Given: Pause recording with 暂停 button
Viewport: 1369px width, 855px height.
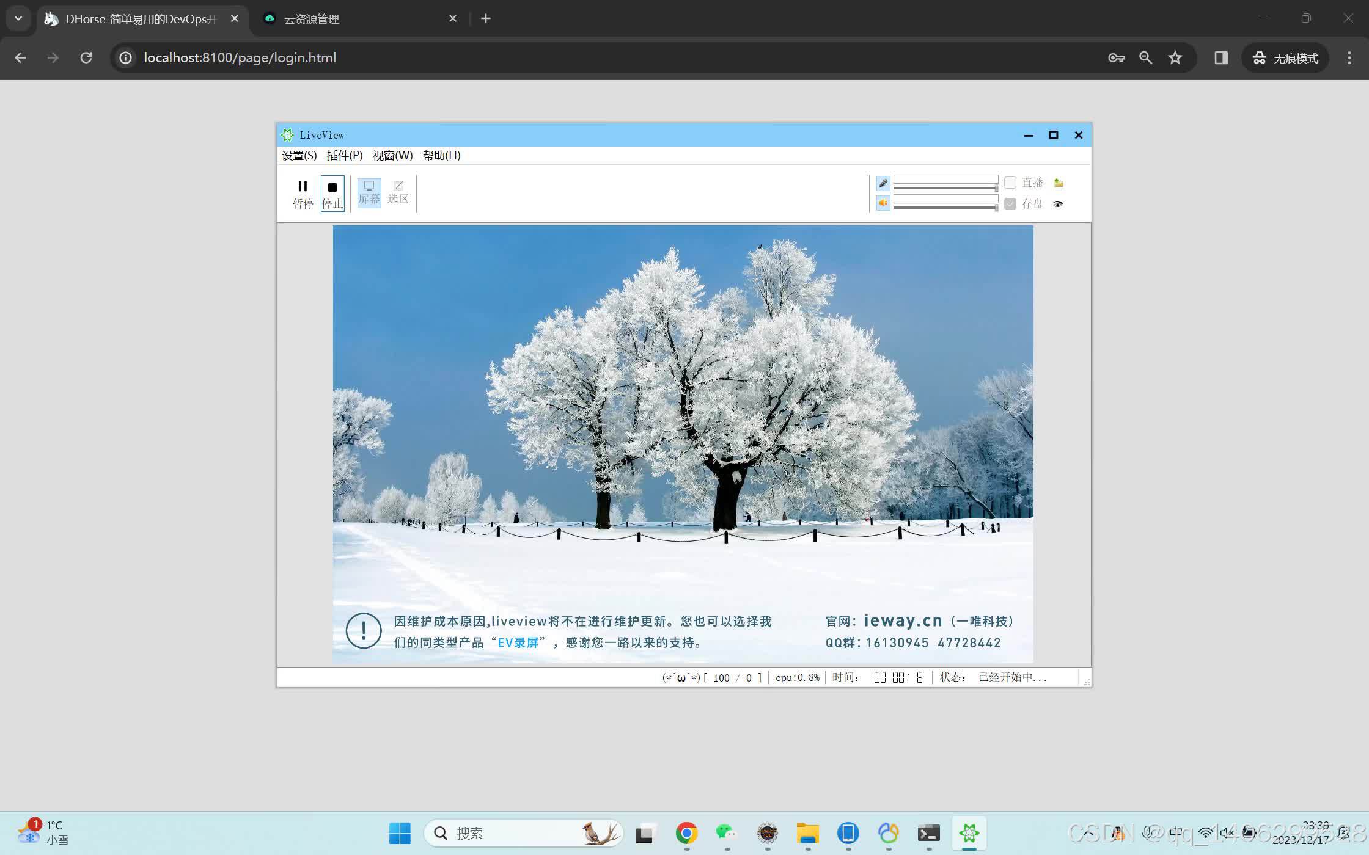Looking at the screenshot, I should pyautogui.click(x=303, y=193).
